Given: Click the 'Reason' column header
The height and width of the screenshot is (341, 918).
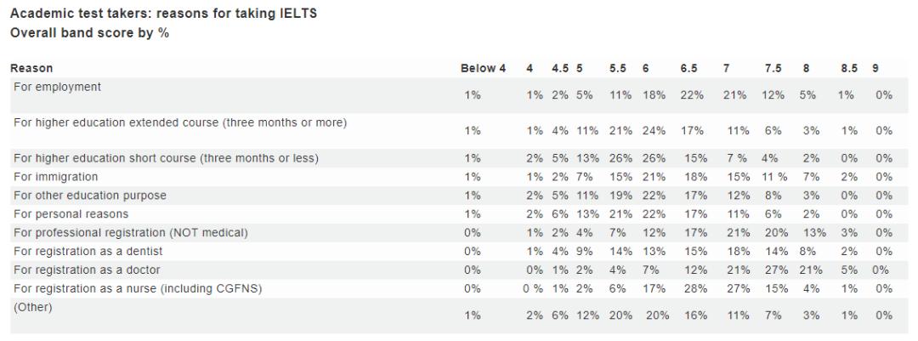Looking at the screenshot, I should coord(32,68).
